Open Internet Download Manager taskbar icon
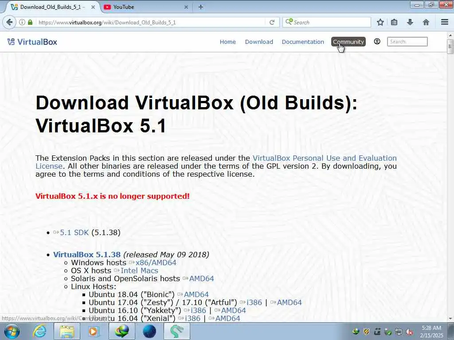454x340 pixels. (x=122, y=331)
